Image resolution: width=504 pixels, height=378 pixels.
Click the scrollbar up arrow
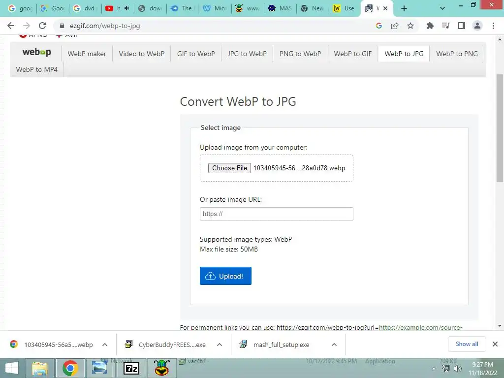500,39
